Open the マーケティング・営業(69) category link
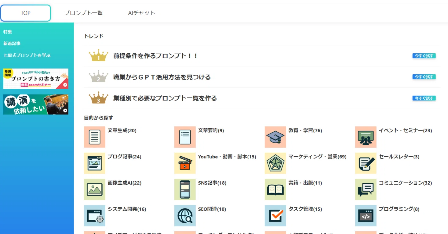 tap(318, 157)
